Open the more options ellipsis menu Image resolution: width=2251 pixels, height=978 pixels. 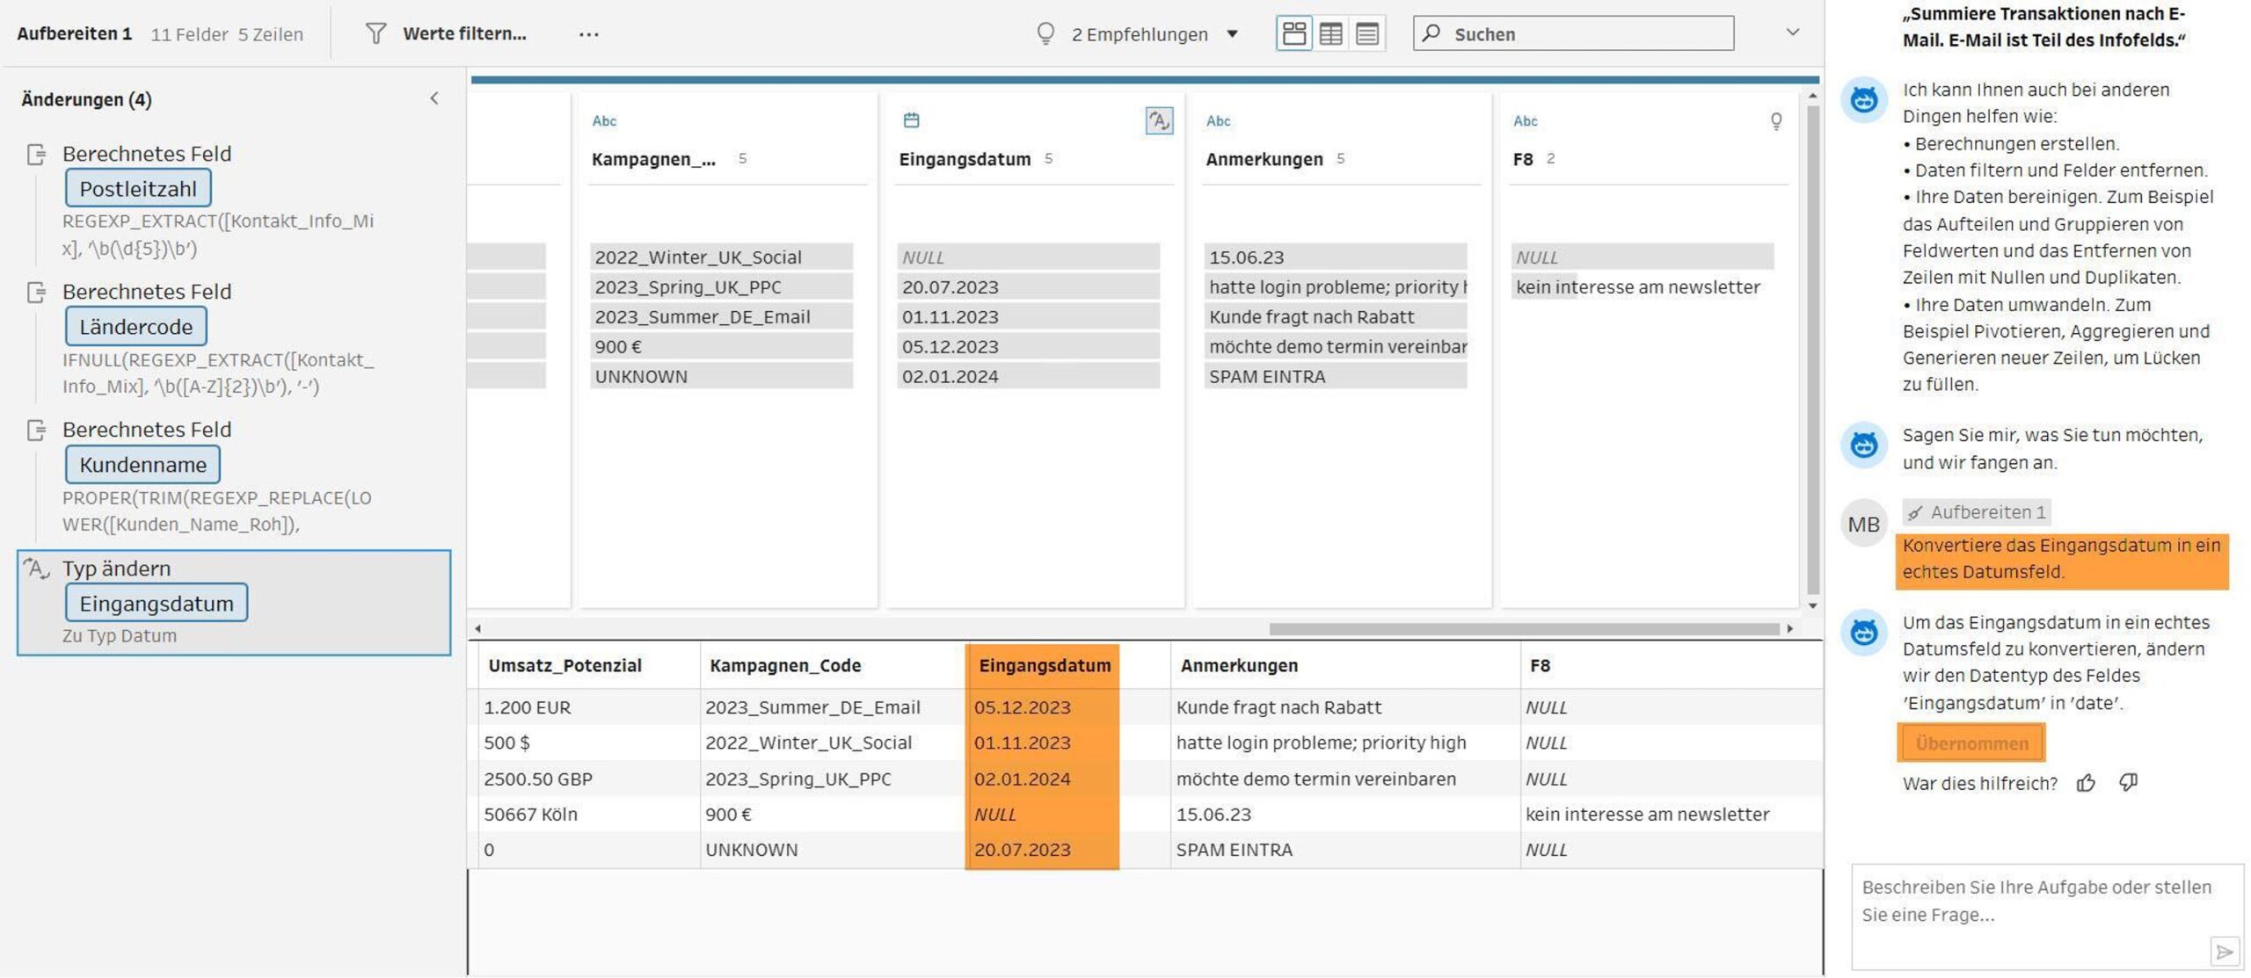click(x=588, y=34)
